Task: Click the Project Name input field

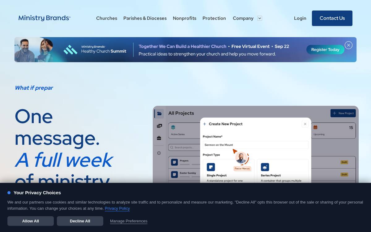Action: [256, 145]
